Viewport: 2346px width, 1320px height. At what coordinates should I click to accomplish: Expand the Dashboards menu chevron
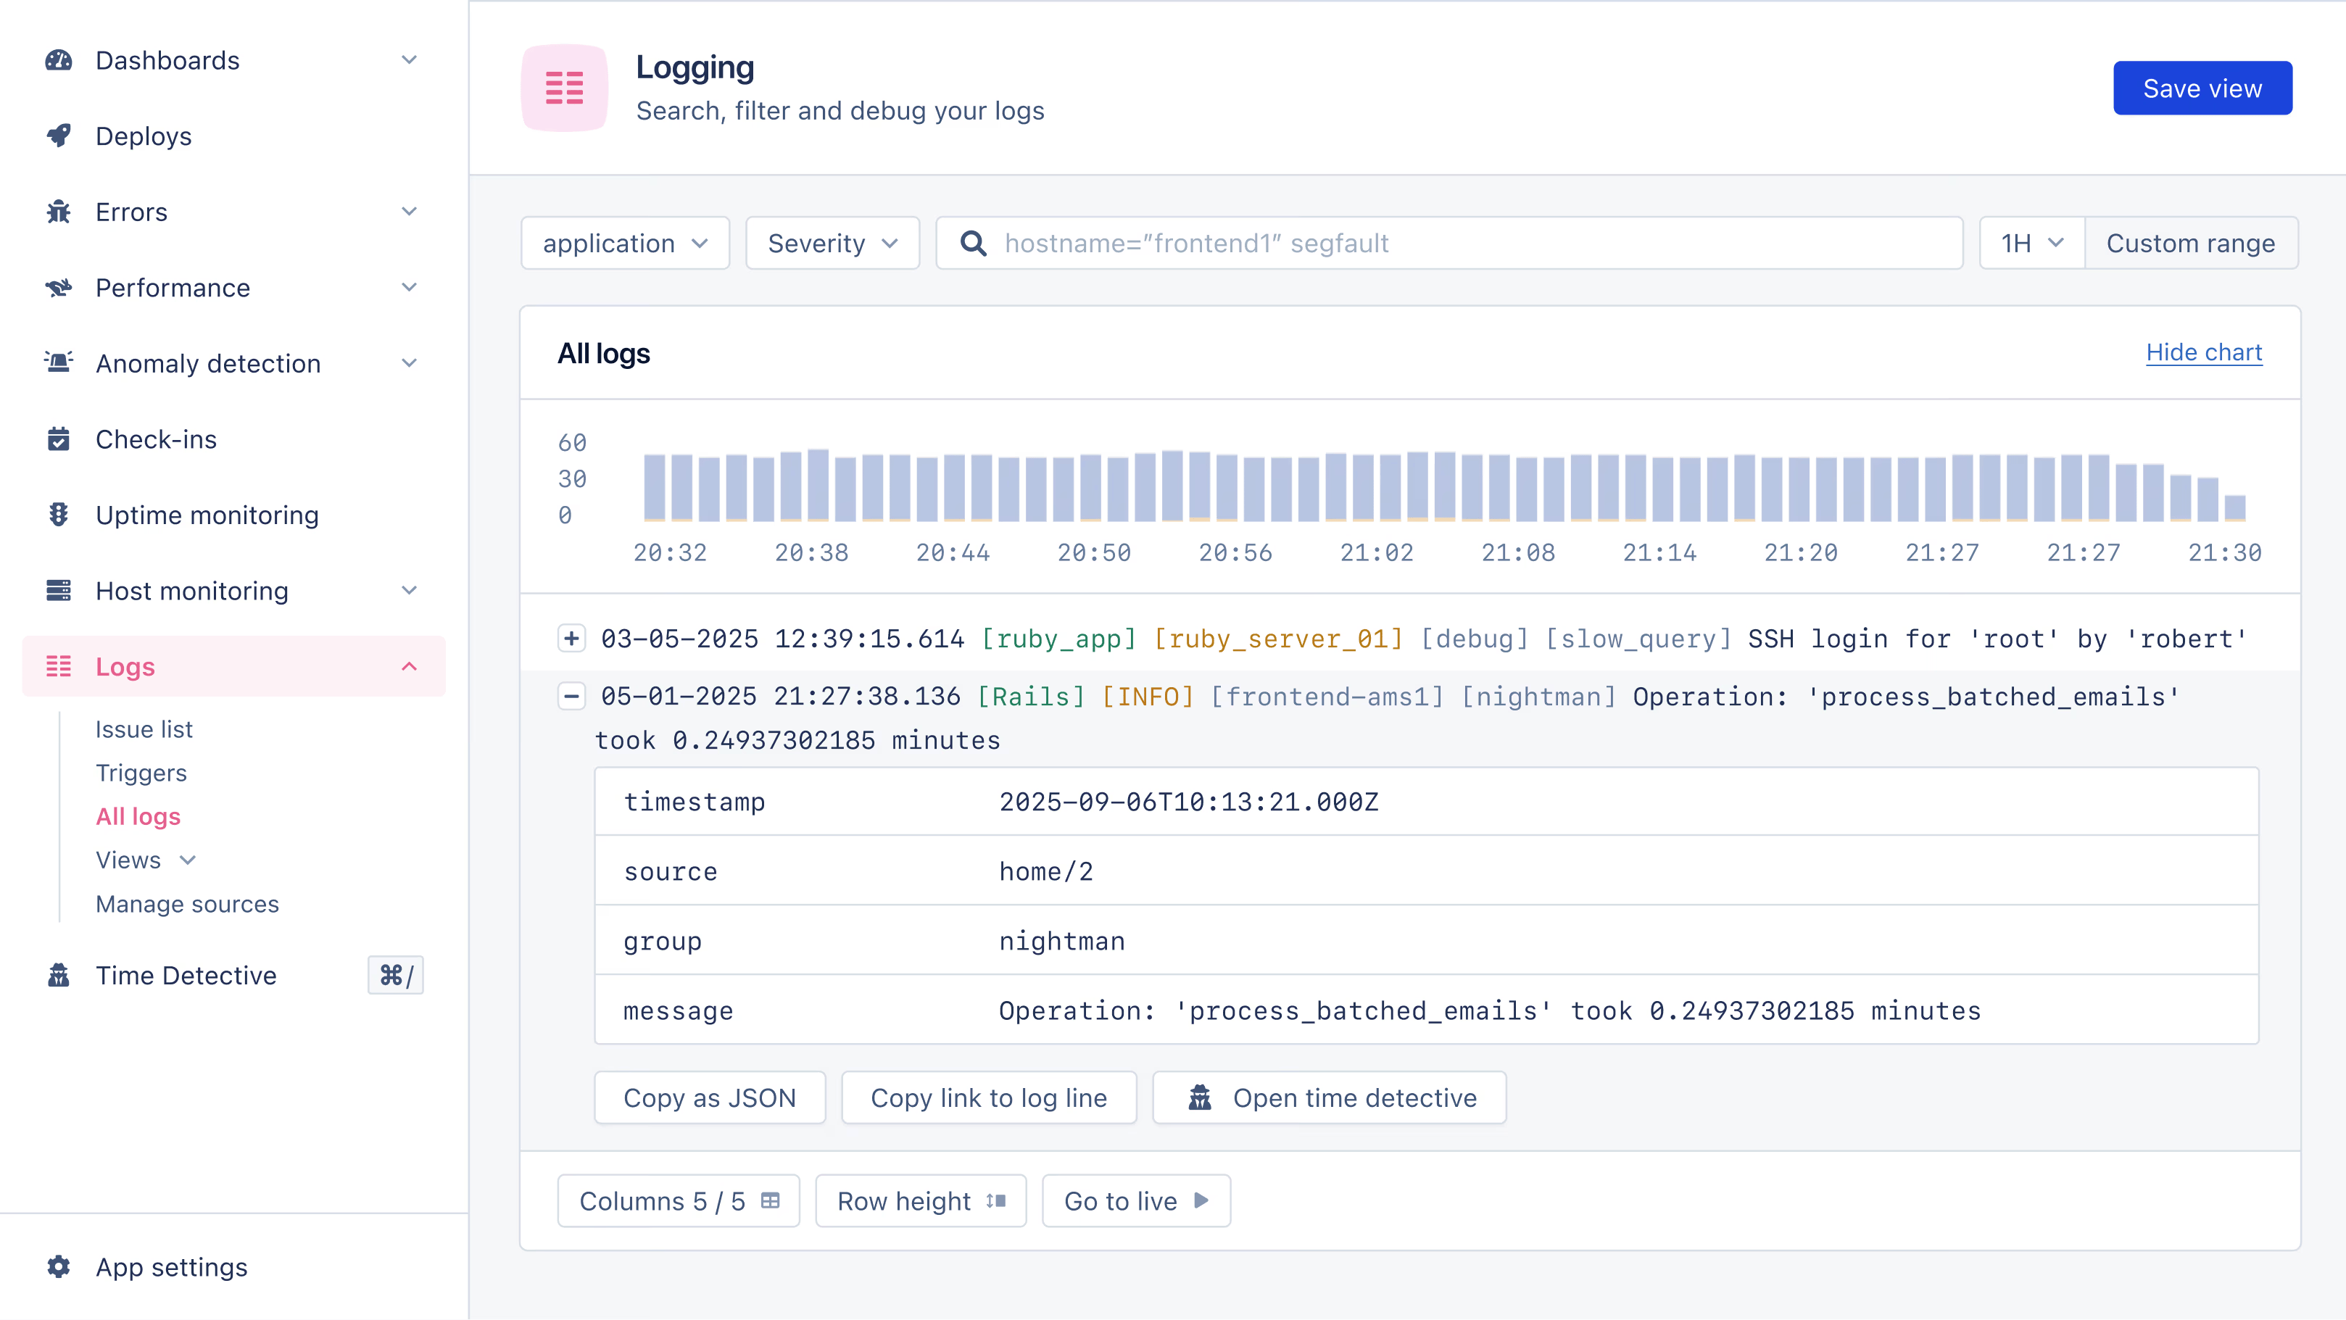pyautogui.click(x=410, y=60)
